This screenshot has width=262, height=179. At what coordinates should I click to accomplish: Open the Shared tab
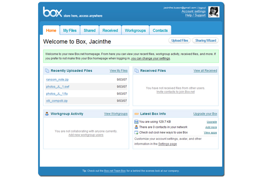pos(90,31)
